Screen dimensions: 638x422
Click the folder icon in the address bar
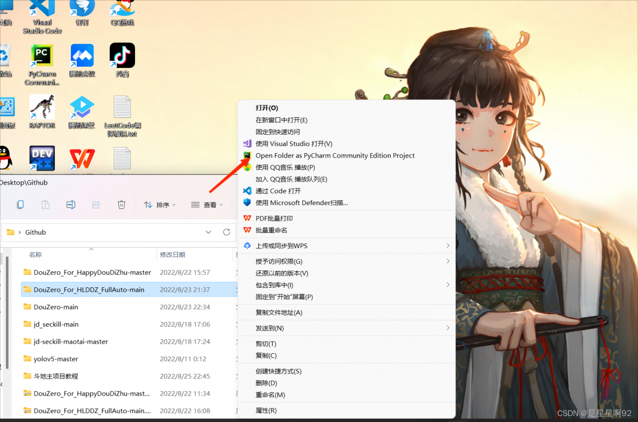tap(10, 232)
